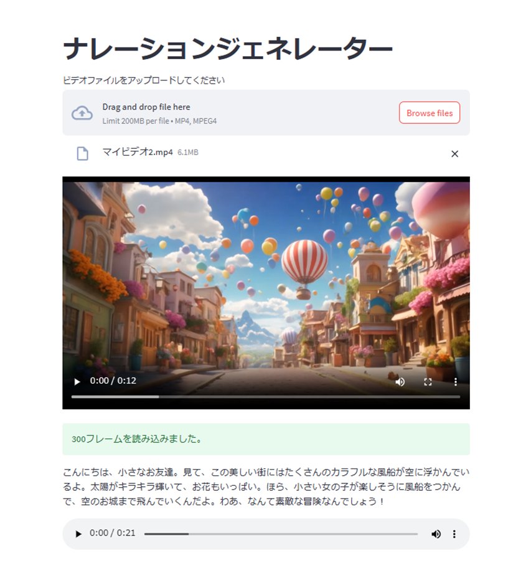The height and width of the screenshot is (565, 531).
Task: Enter fullscreen mode on the video
Action: click(x=428, y=381)
